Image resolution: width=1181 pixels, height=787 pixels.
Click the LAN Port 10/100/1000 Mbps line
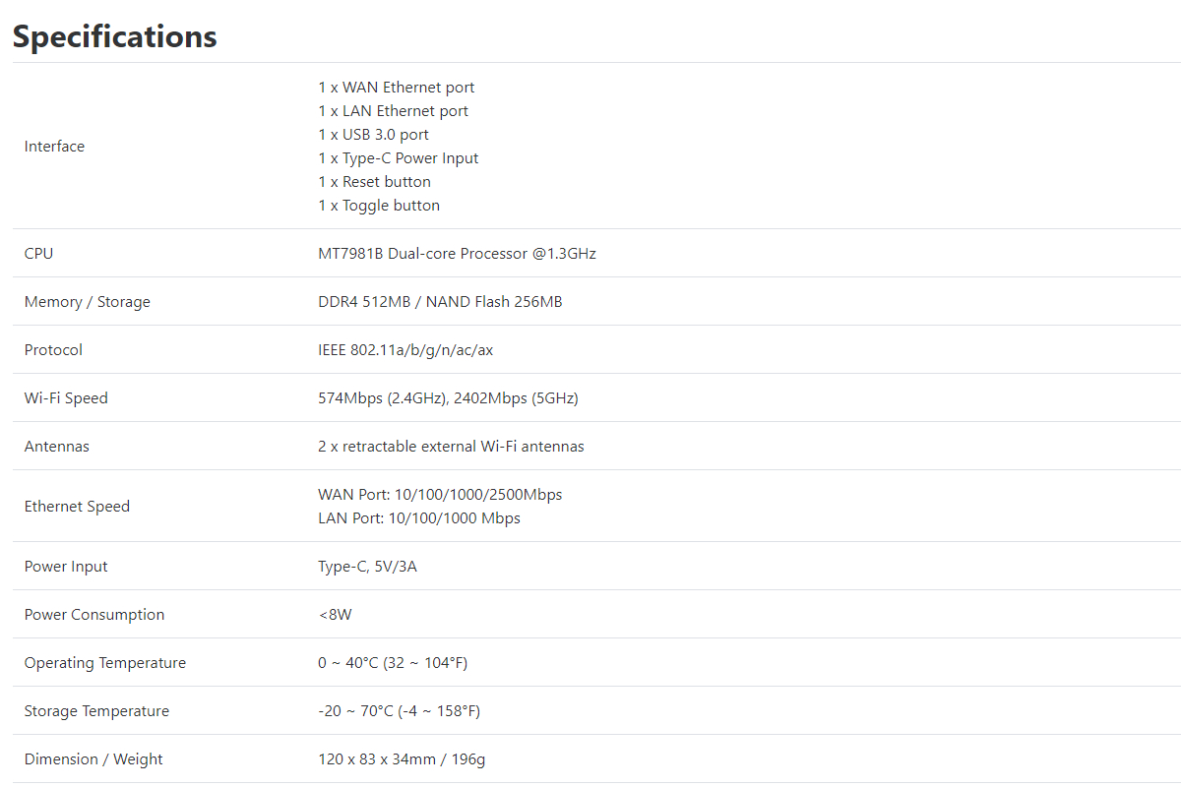coord(419,518)
